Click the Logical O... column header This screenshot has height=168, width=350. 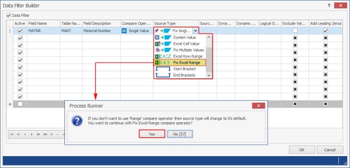click(x=269, y=23)
